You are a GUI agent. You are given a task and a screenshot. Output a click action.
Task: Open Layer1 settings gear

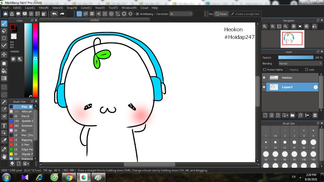tap(315, 87)
